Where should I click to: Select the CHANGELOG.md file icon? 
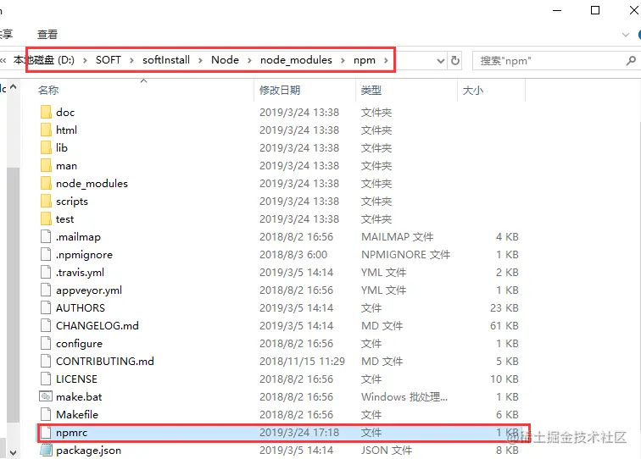point(46,325)
